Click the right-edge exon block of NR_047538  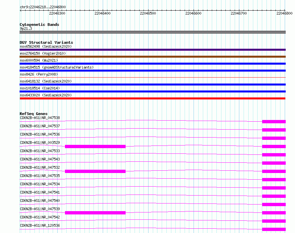coord(274,122)
